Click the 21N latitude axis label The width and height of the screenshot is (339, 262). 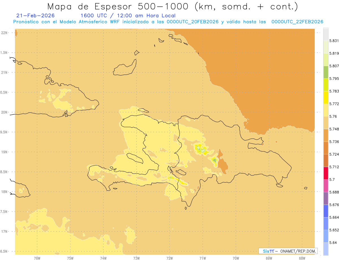5,72
